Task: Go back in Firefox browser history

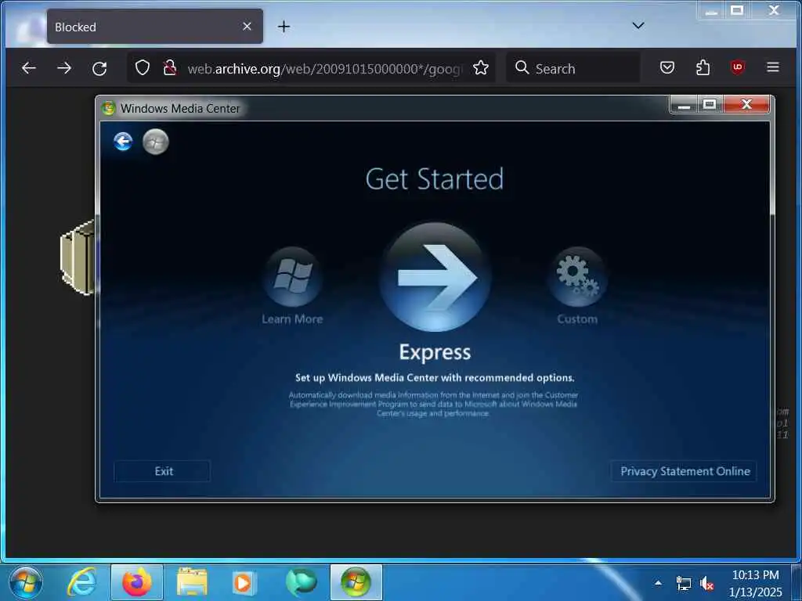Action: point(29,68)
